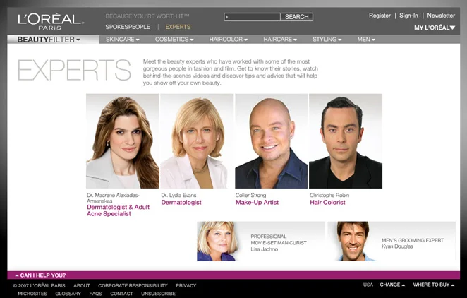This screenshot has height=298, width=467.
Task: Click the Dermatologist link under Lydia Evans
Action: point(181,203)
